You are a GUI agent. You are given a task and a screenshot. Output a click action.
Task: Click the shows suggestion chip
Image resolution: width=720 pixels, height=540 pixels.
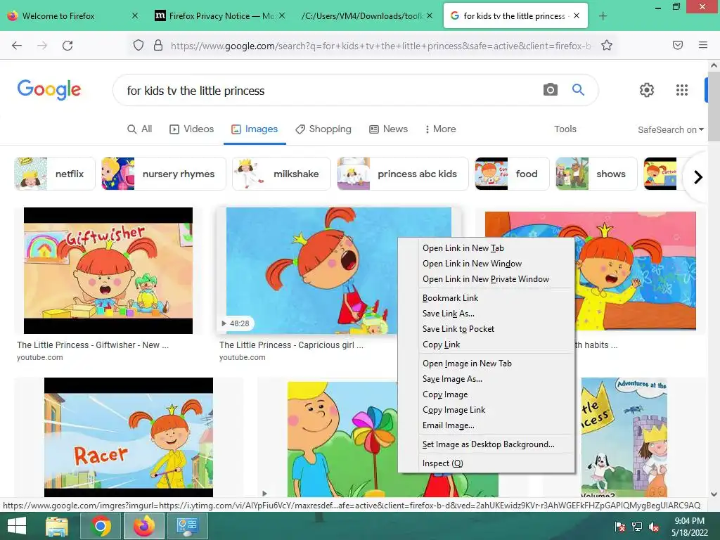pos(596,174)
